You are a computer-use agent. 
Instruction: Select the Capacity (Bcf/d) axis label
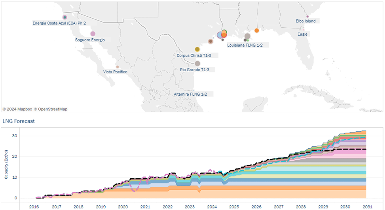[6, 165]
